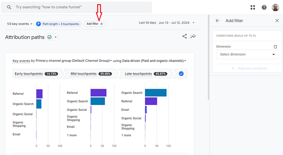This screenshot has width=283, height=155.
Task: Click the Late touchpoints Email bar
Action: click(x=146, y=110)
